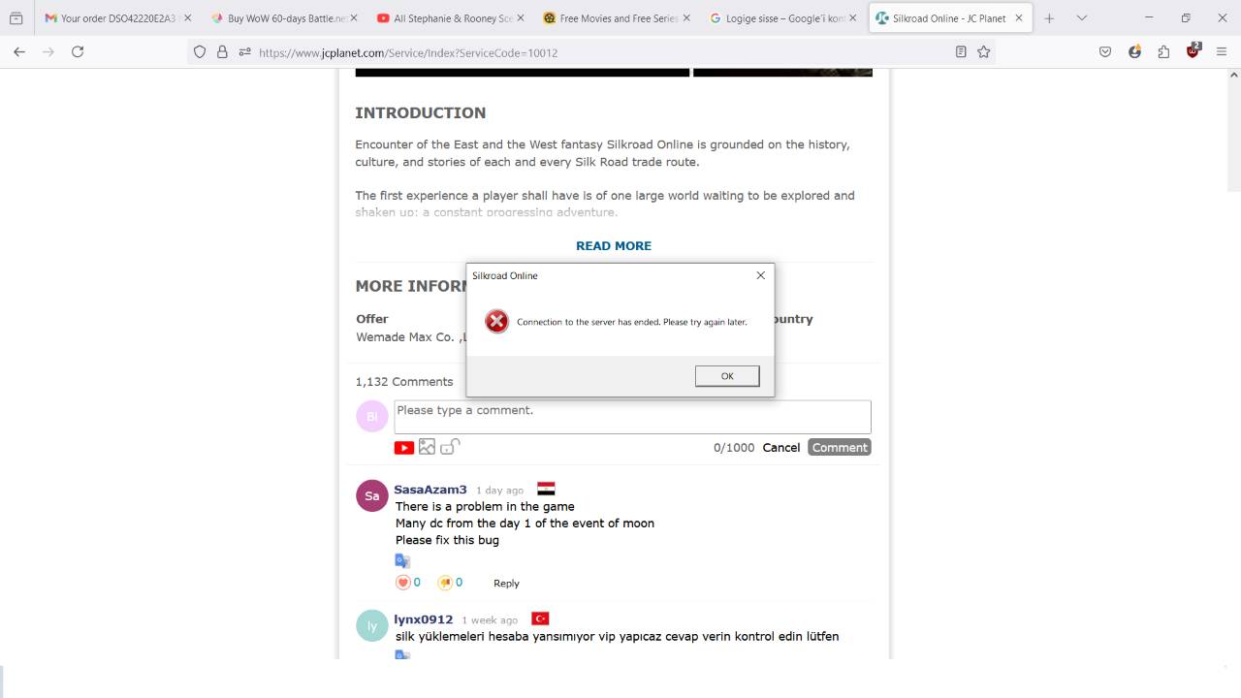Click the Turkey flag beside lynx0912
Image resolution: width=1241 pixels, height=698 pixels.
[x=541, y=619]
